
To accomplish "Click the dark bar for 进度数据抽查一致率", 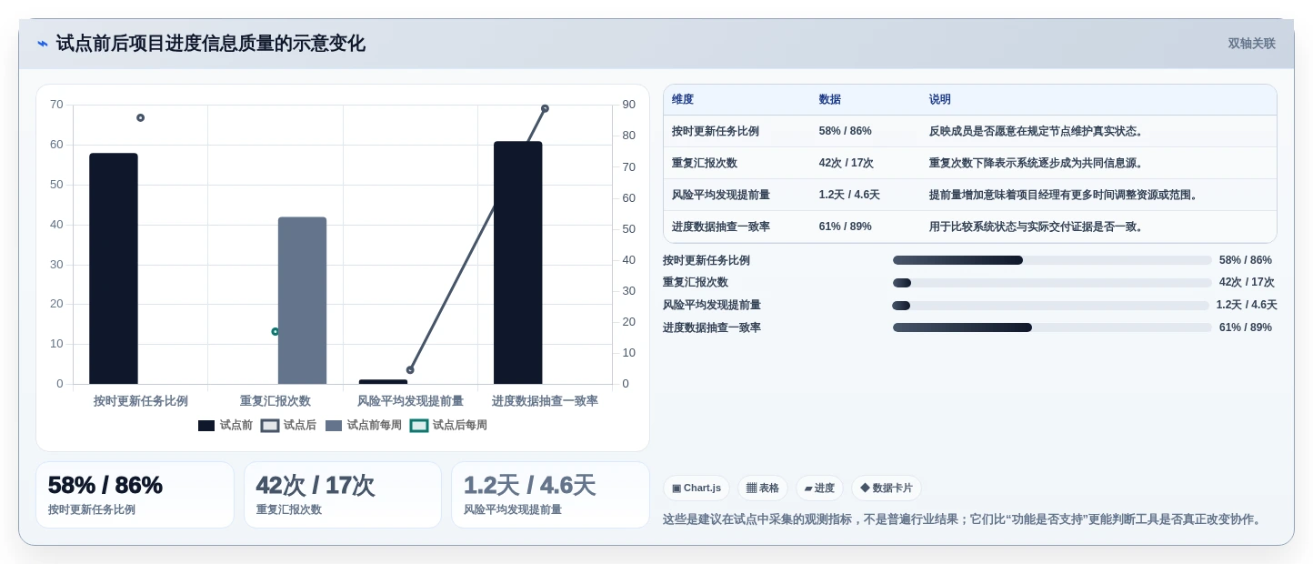I will pyautogui.click(x=518, y=262).
